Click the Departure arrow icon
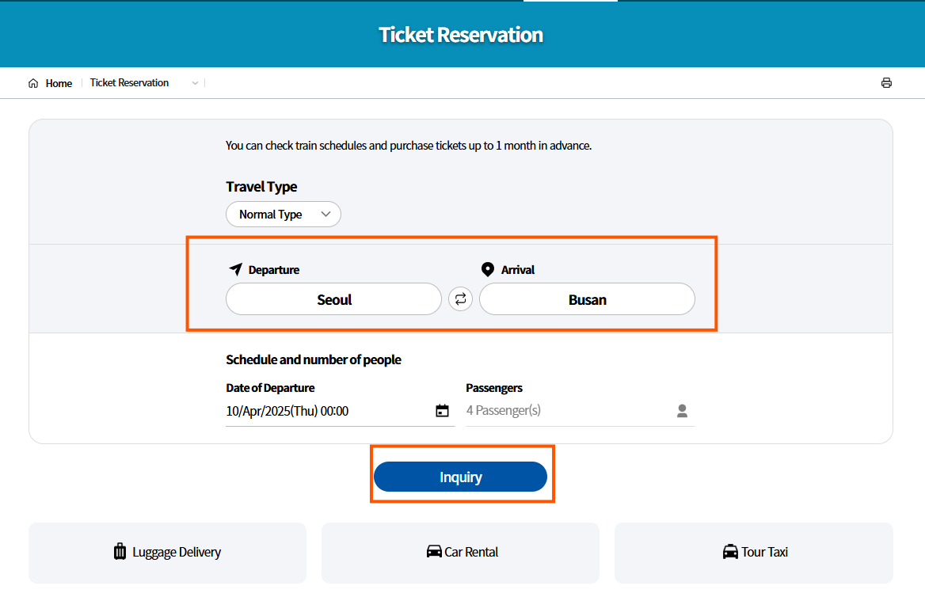925x593 pixels. click(235, 269)
